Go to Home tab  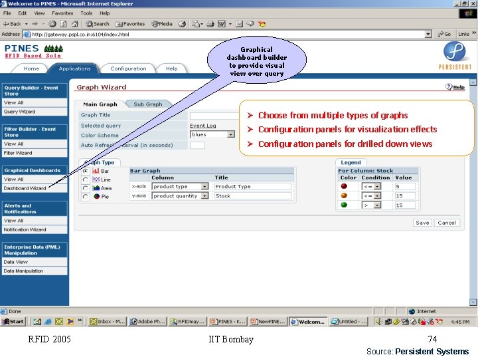(x=31, y=68)
